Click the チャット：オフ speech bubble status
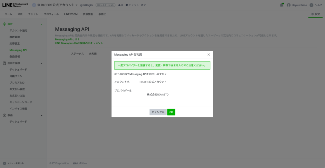The image size is (325, 168). click(x=136, y=5)
